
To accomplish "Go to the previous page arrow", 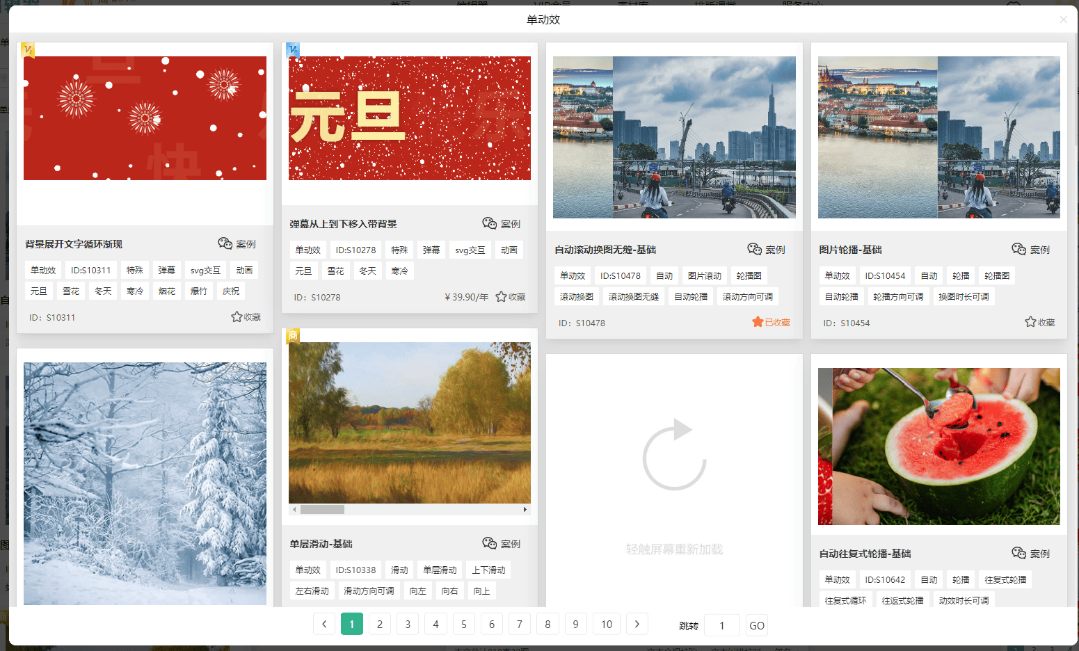I will 324,625.
